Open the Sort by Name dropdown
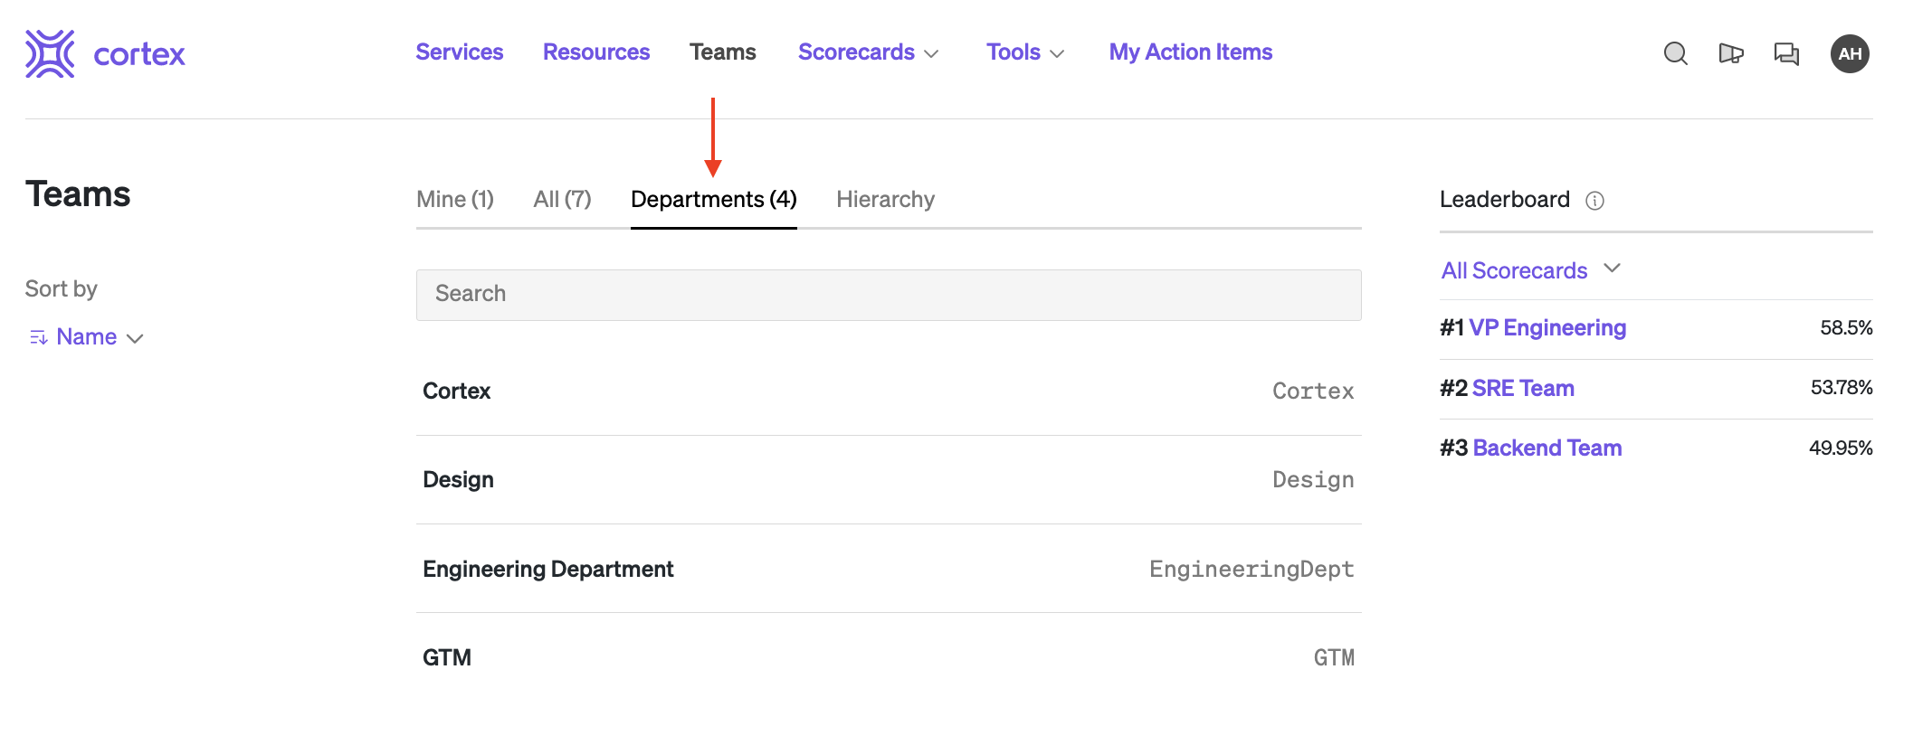1913x745 pixels. pos(87,337)
